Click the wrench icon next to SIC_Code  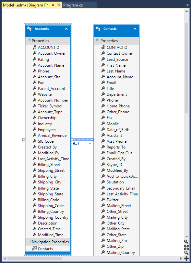[34, 141]
